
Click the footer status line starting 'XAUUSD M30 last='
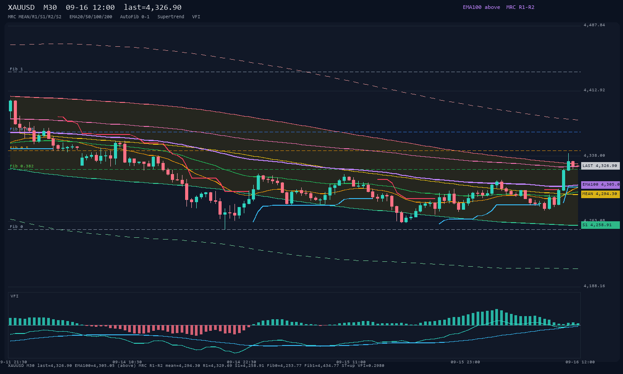tap(196, 366)
